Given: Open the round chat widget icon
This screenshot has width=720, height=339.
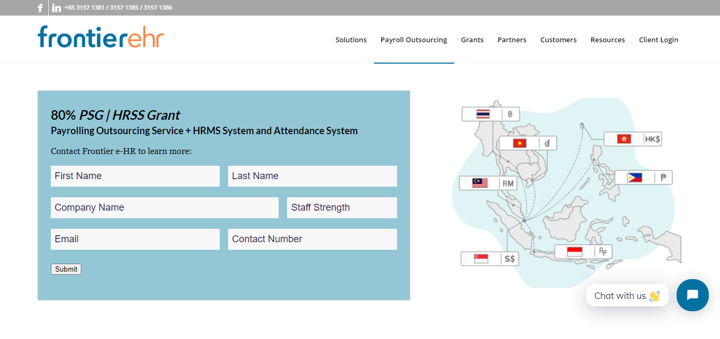Looking at the screenshot, I should (x=692, y=295).
